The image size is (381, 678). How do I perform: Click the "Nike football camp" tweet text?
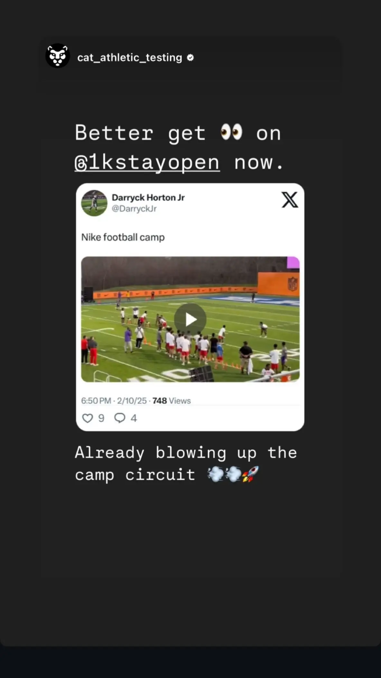123,237
